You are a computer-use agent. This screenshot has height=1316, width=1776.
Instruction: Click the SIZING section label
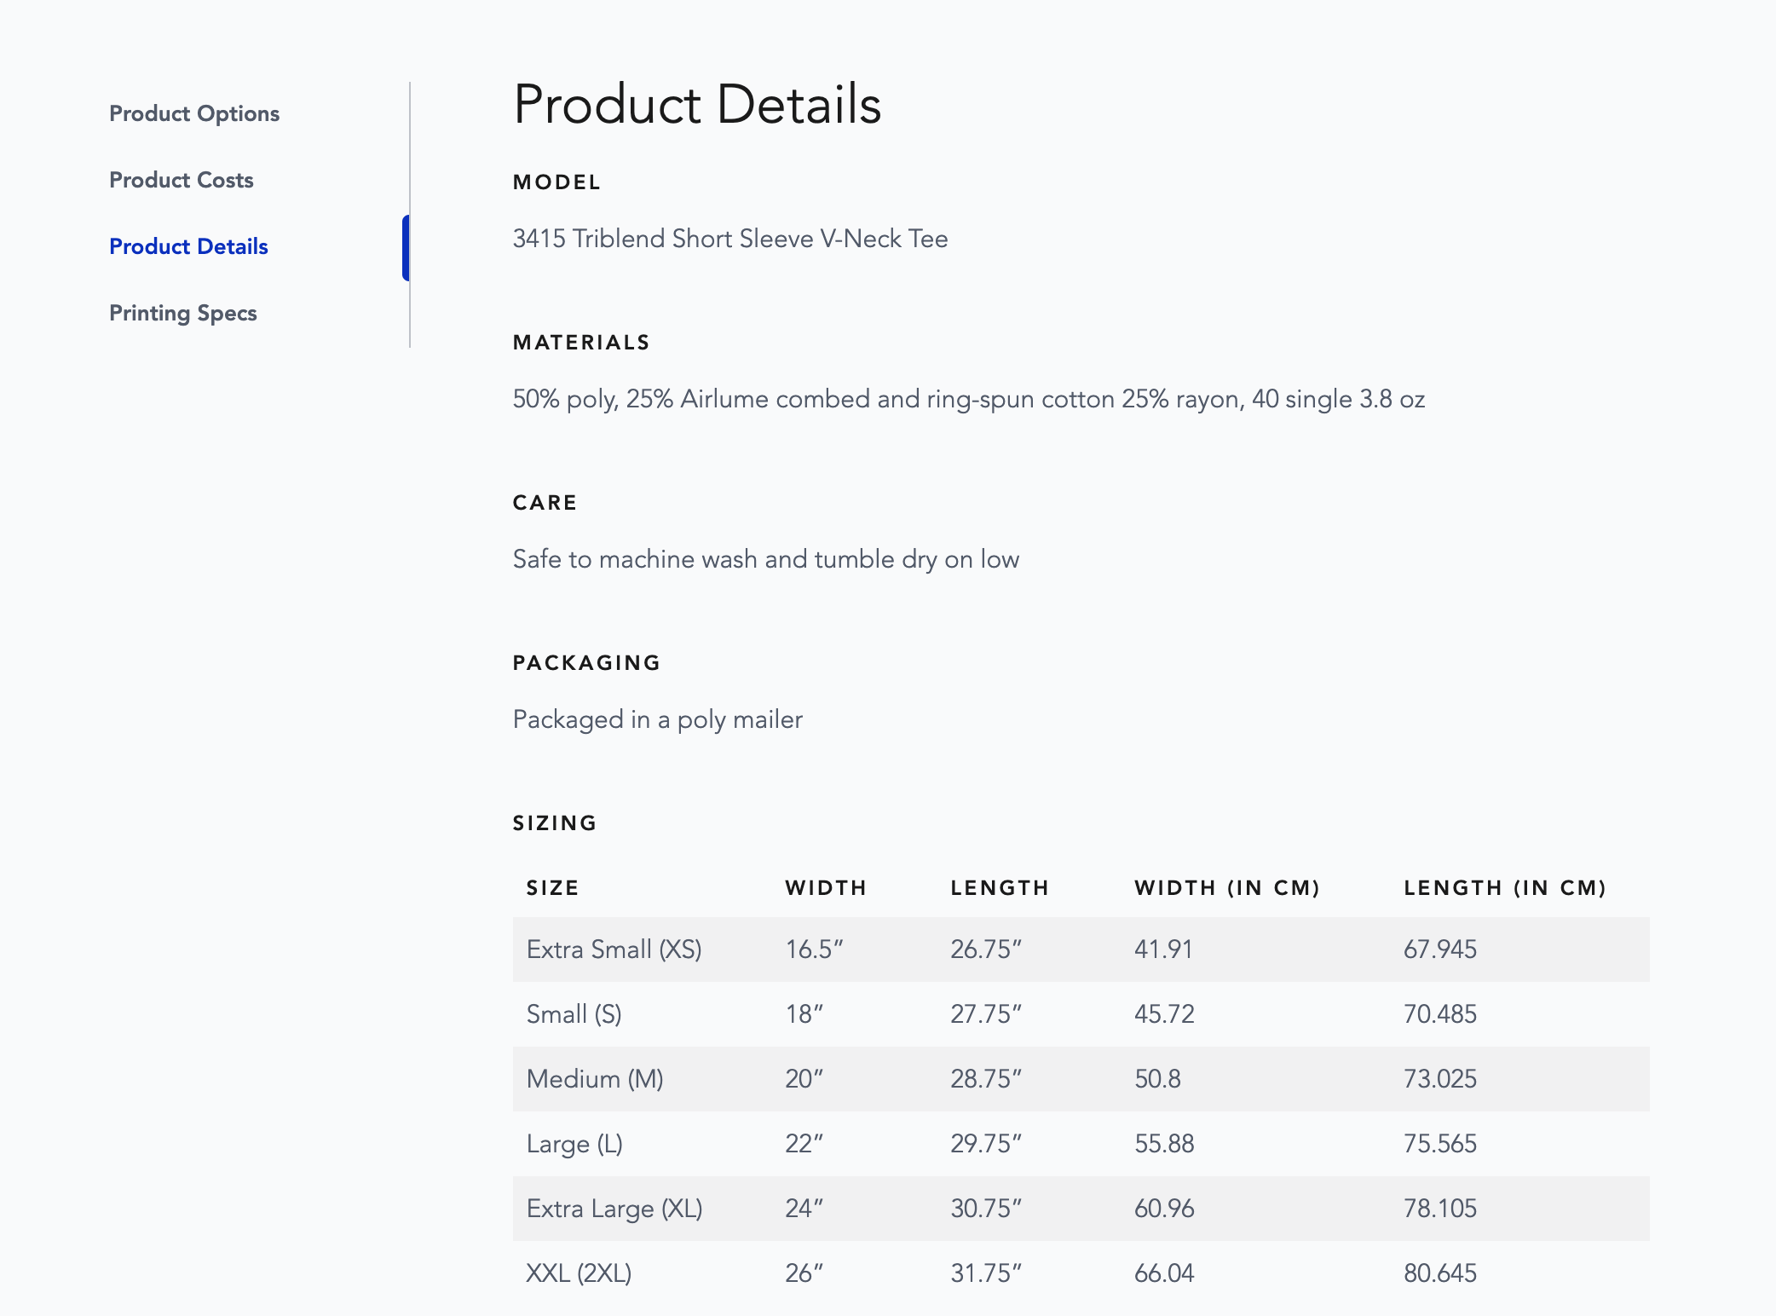click(x=555, y=823)
